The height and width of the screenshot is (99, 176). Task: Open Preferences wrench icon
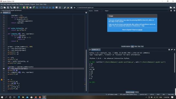65,7
